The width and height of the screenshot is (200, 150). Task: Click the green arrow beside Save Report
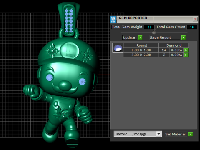tap(183, 37)
